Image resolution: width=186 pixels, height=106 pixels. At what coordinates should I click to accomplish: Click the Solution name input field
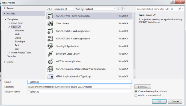80,91
